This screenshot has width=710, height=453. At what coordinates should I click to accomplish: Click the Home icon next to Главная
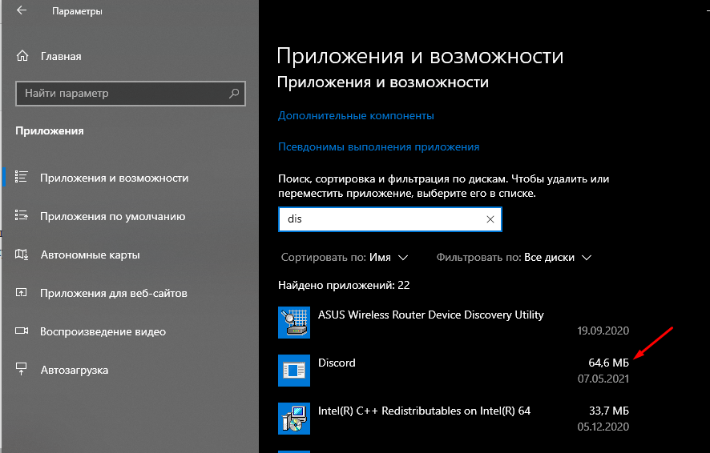22,57
